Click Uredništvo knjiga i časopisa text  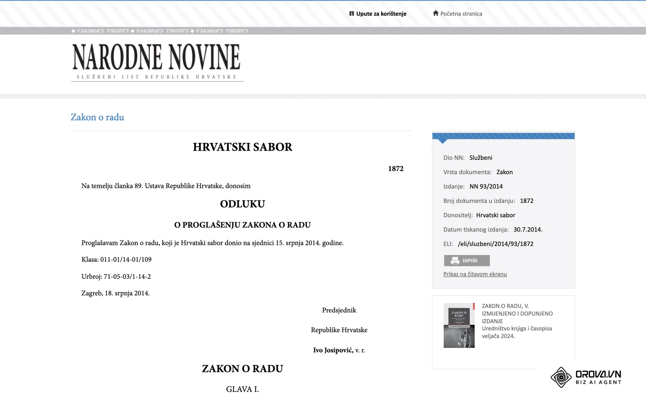[517, 328]
